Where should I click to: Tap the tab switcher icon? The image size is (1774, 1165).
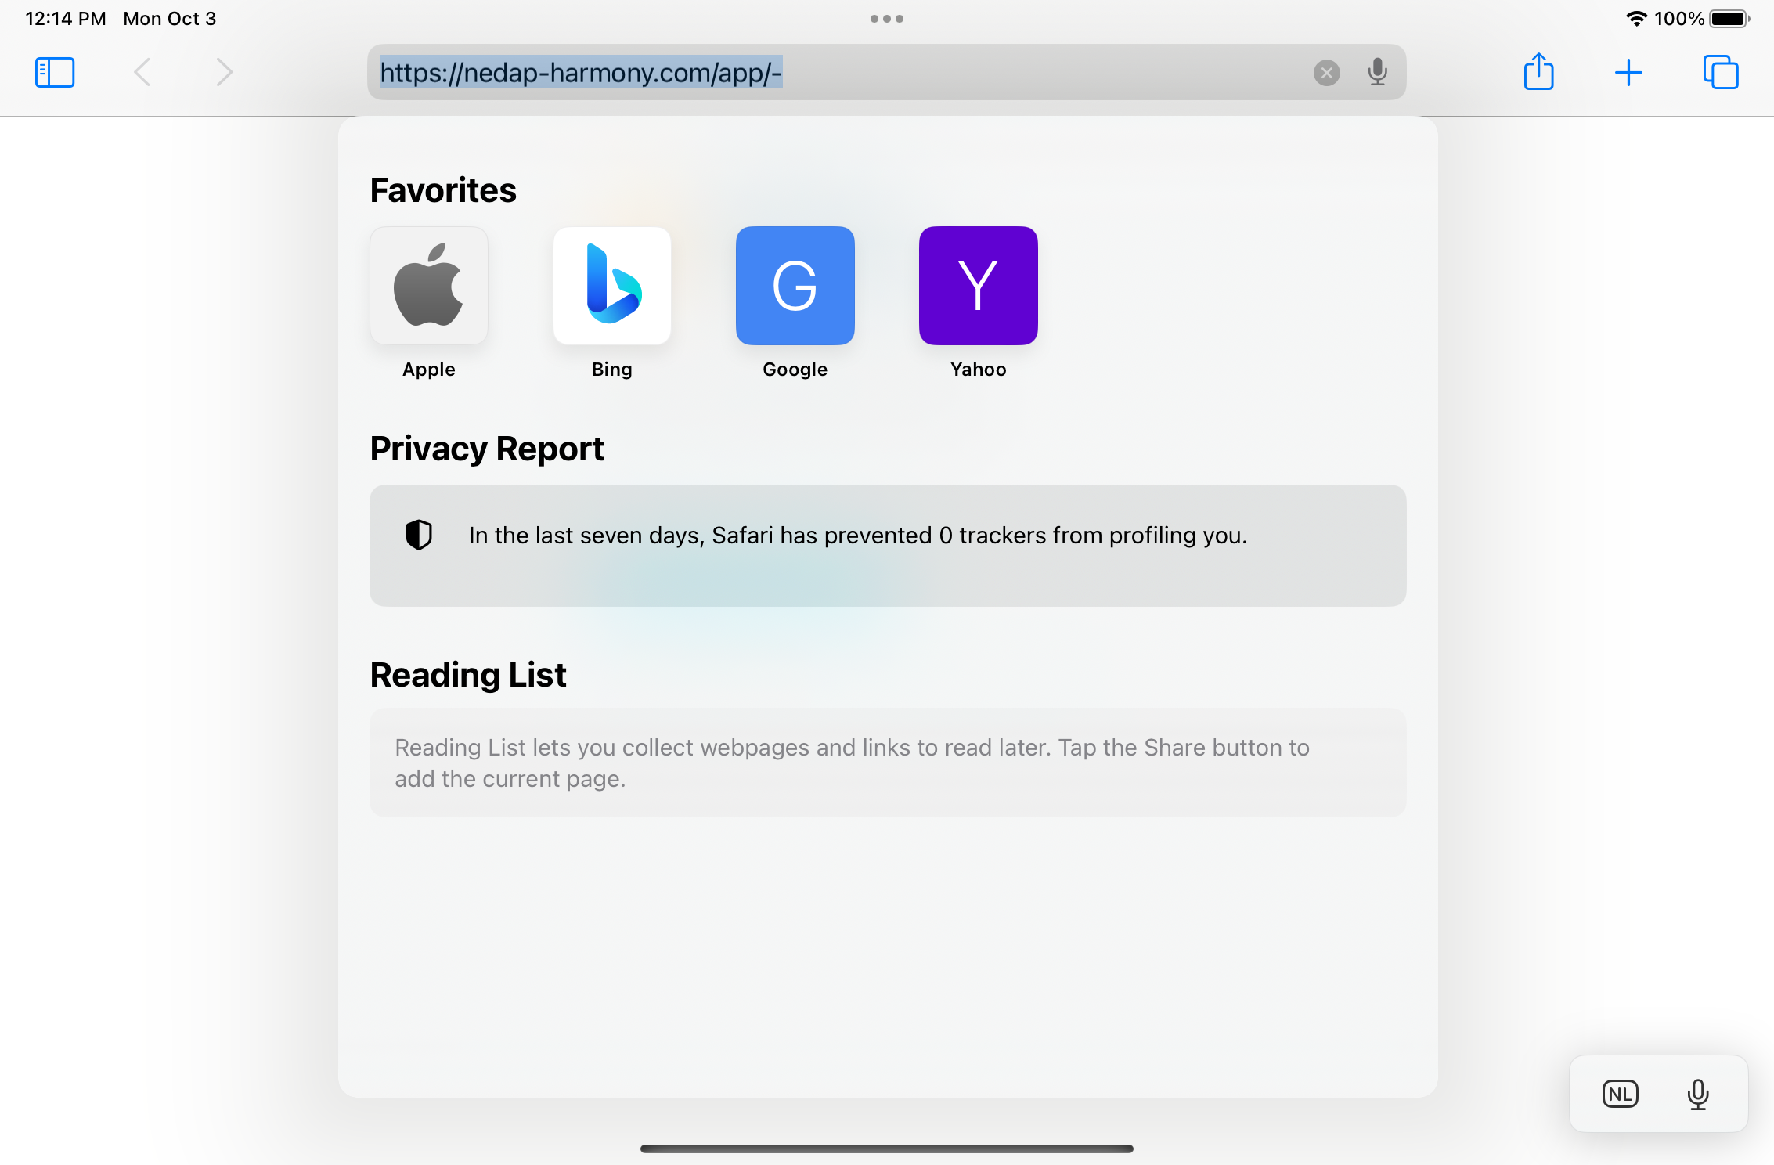coord(1722,71)
